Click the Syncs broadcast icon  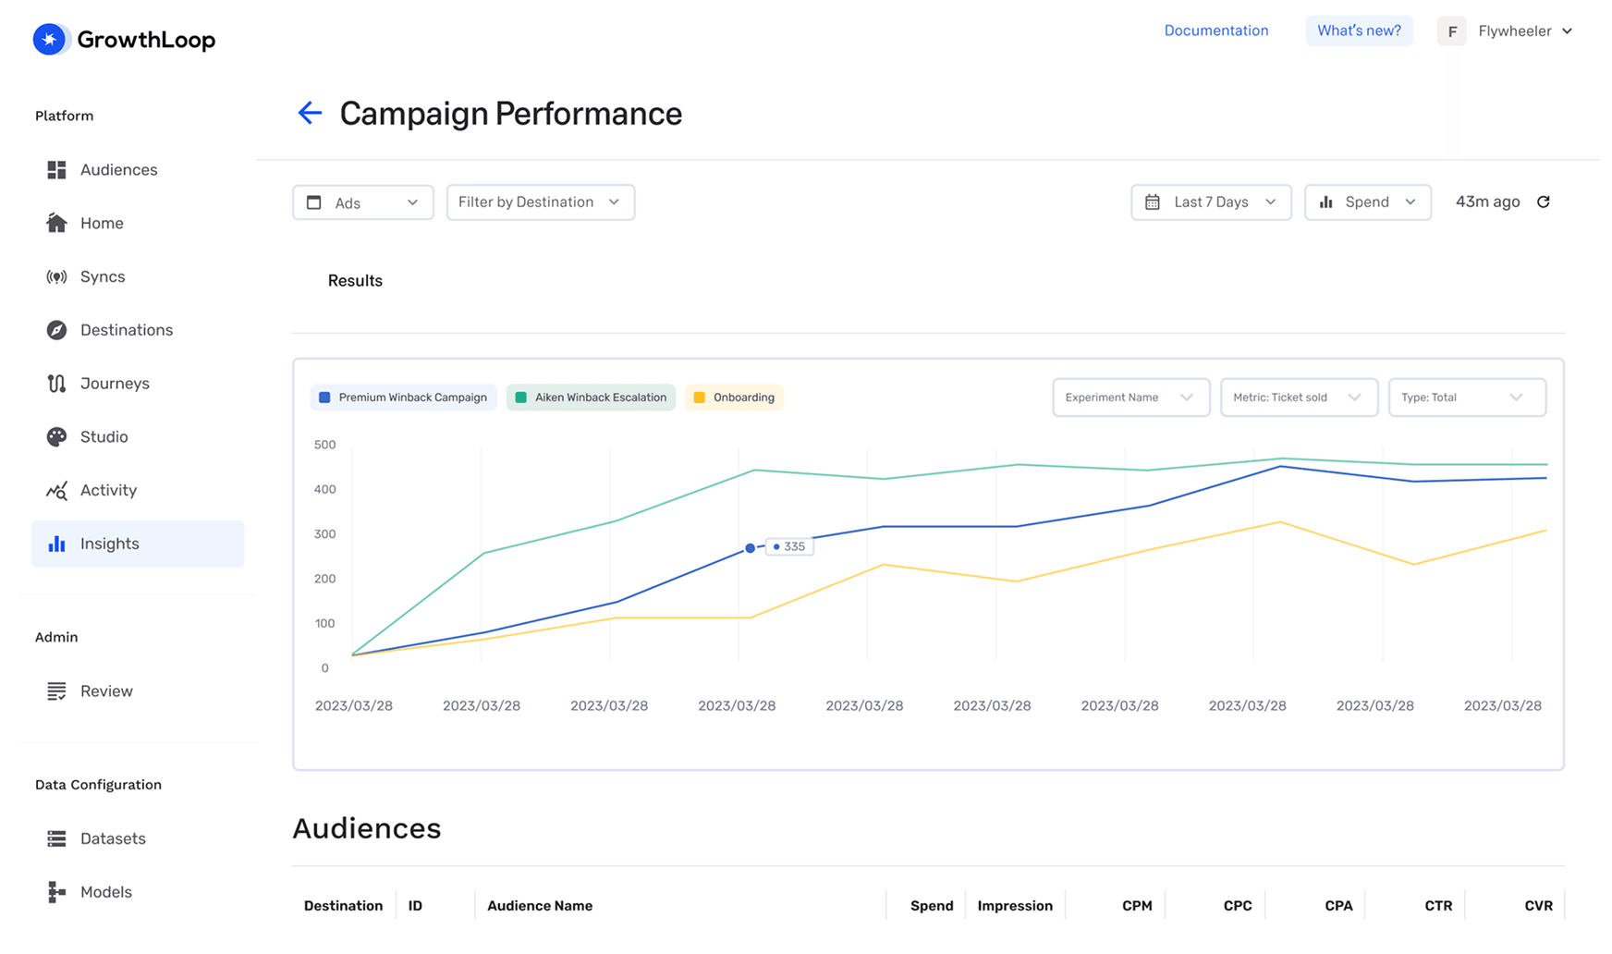tap(56, 276)
